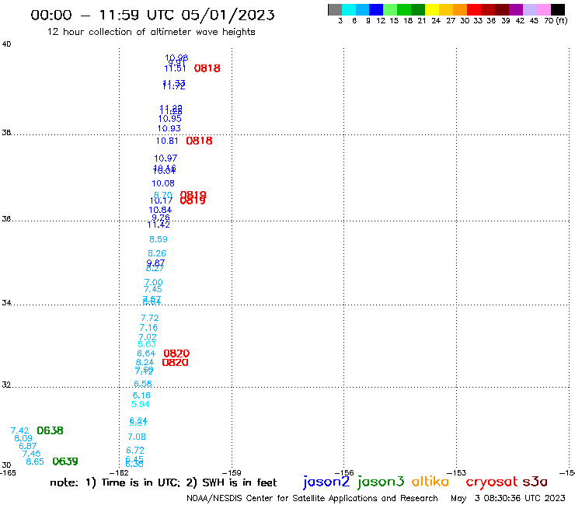Click the black swatch at the legend end

click(x=557, y=9)
